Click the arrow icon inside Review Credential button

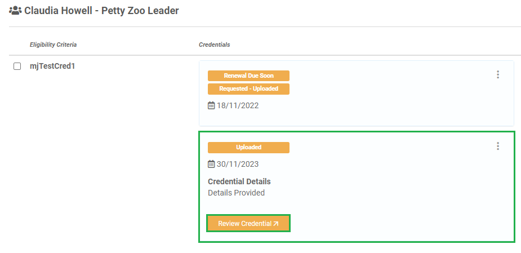[x=275, y=224]
